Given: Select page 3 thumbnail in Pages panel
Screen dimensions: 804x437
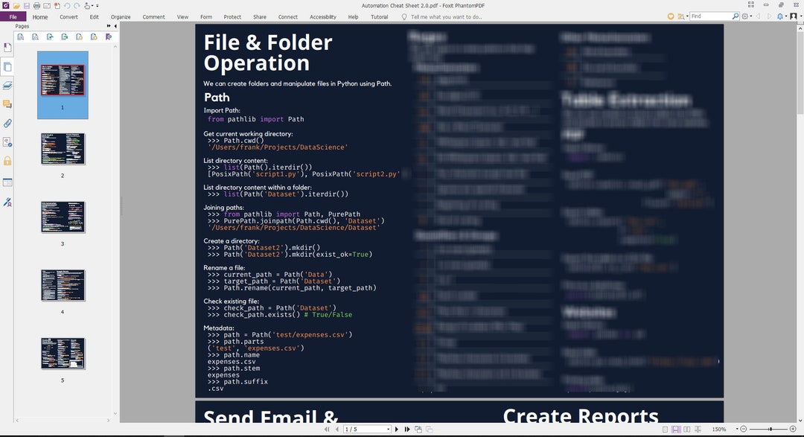Looking at the screenshot, I should (x=63, y=217).
